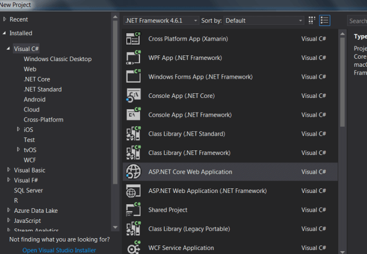Image resolution: width=367 pixels, height=254 pixels.
Task: Expand the tvOS node arrow
Action: point(18,149)
